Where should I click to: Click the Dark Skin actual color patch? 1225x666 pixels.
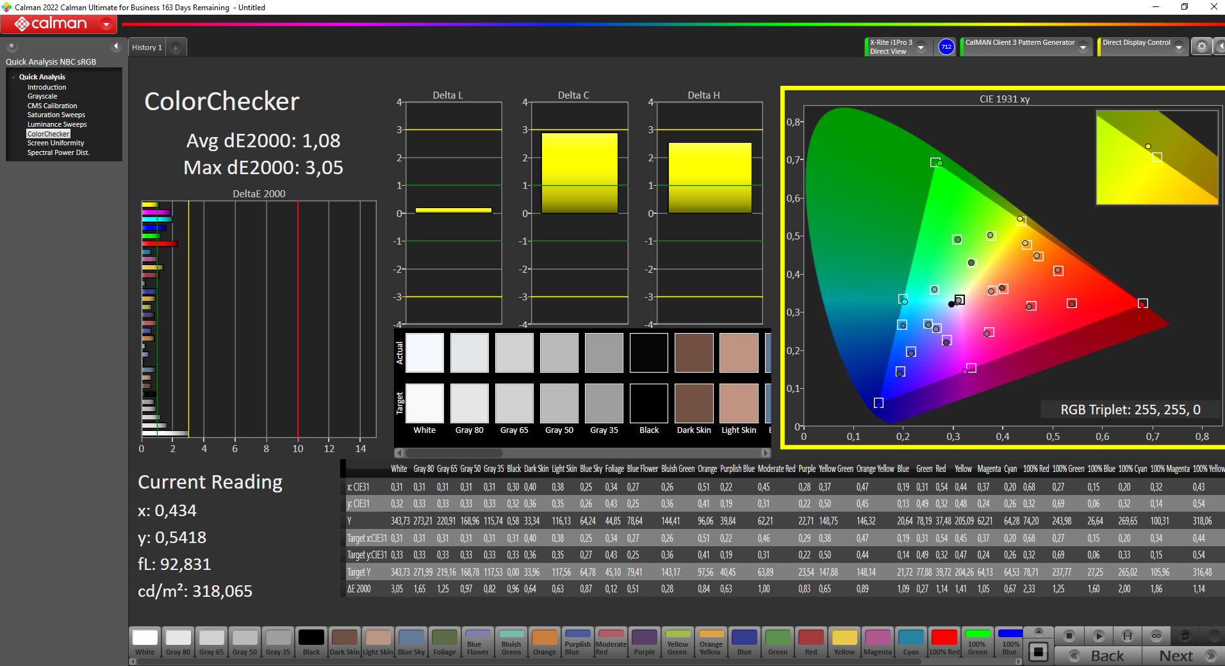click(x=694, y=353)
